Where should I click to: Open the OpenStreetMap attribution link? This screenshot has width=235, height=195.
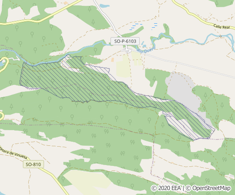[208, 188]
